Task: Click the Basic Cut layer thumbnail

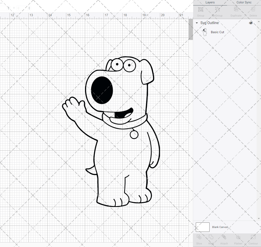Action: 205,32
